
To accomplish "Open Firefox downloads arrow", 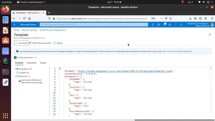I will (x=190, y=18).
